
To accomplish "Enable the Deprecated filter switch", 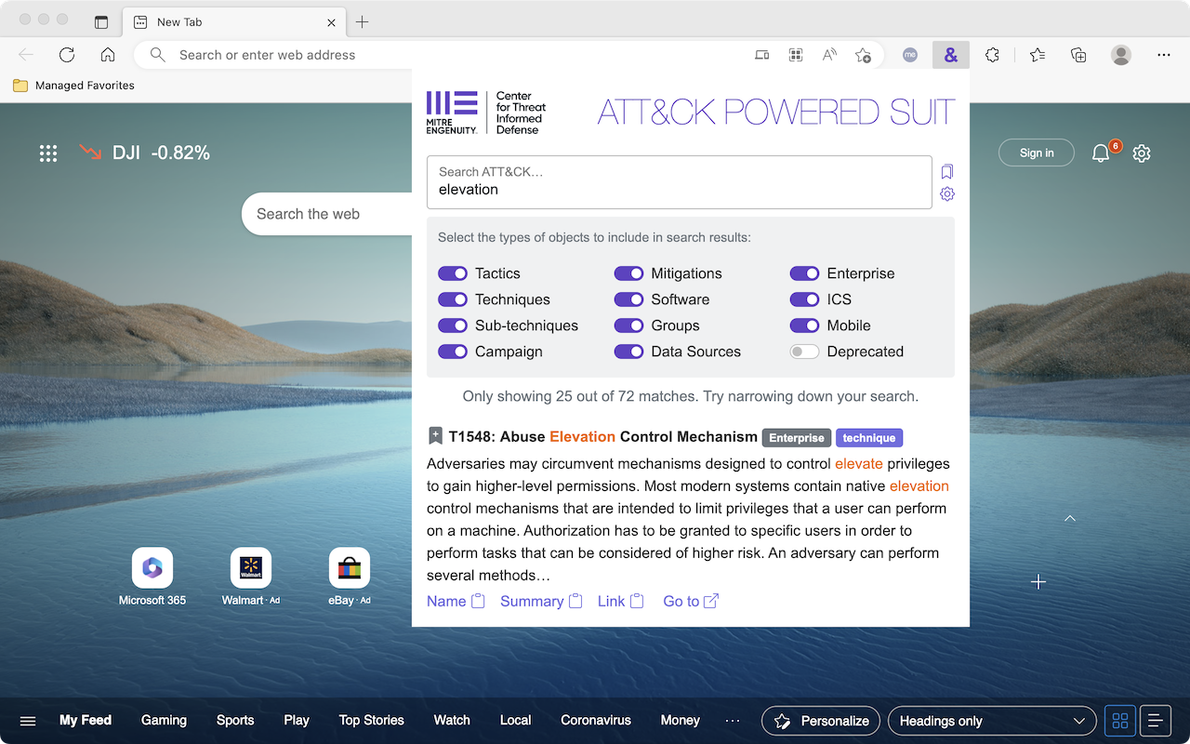I will tap(804, 352).
